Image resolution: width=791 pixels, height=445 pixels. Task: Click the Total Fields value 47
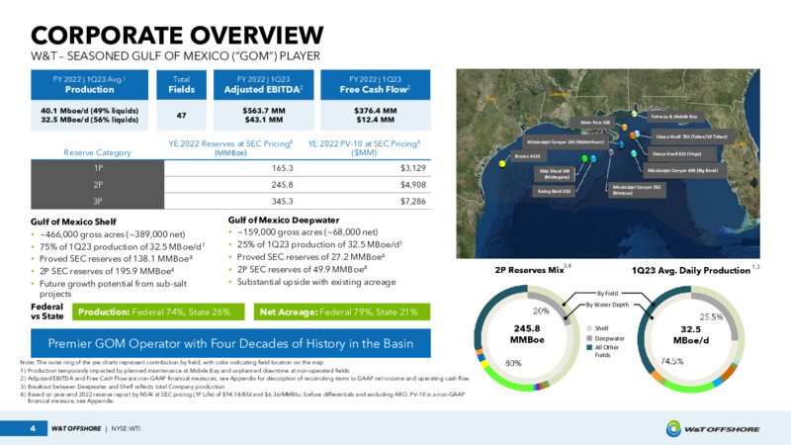pos(182,115)
